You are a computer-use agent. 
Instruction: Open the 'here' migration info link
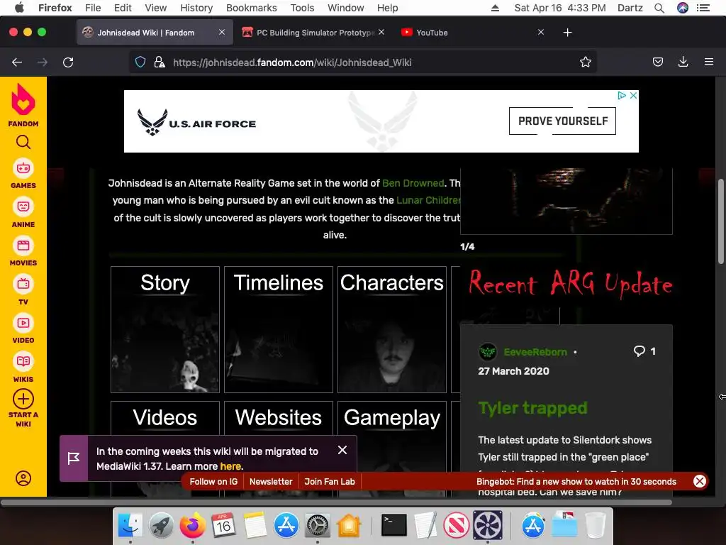pos(230,466)
